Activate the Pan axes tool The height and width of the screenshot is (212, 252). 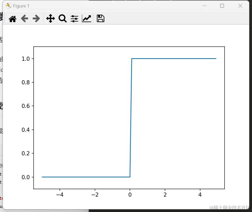pyautogui.click(x=51, y=18)
